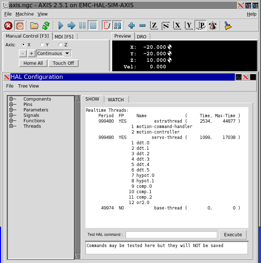Run the program with play icon
The width and height of the screenshot is (261, 263).
click(60, 26)
